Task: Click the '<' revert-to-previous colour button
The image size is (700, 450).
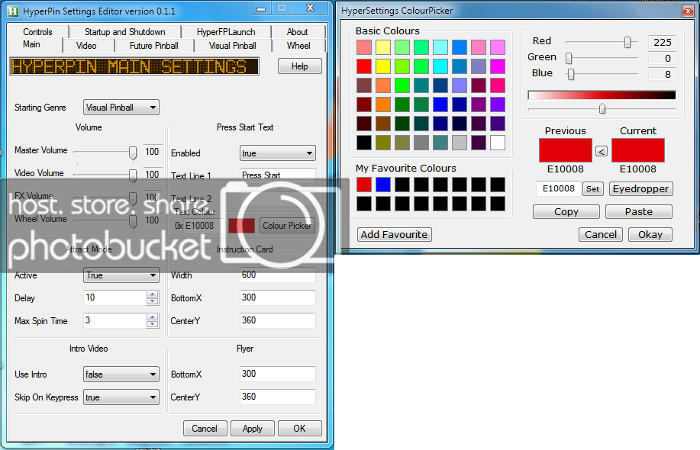Action: click(x=602, y=152)
